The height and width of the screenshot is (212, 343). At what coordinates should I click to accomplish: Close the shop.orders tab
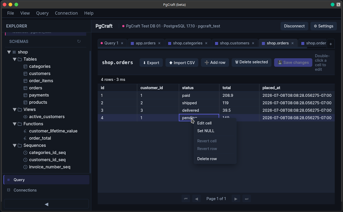[292, 43]
